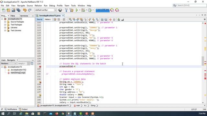Image resolution: width=207 pixels, height=116 pixels.
Task: Click the Last Edit icon in editor toolbar
Action: point(55,19)
